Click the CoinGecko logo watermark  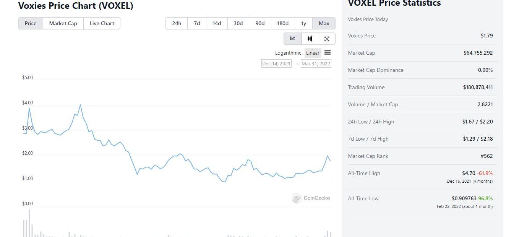(x=311, y=198)
